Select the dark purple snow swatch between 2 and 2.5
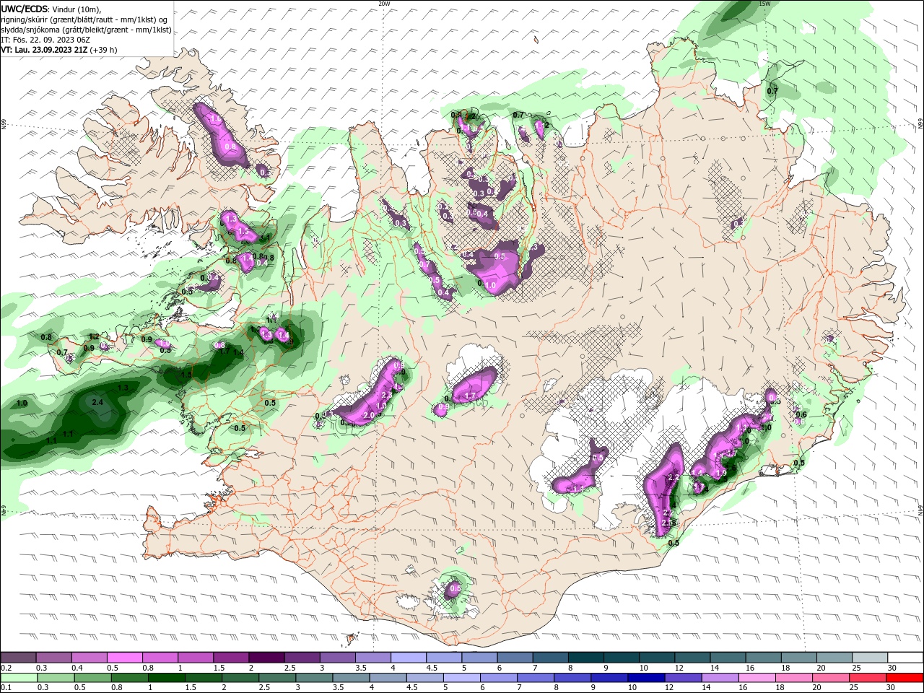Screen dimensions: 924x693 pos(266,657)
